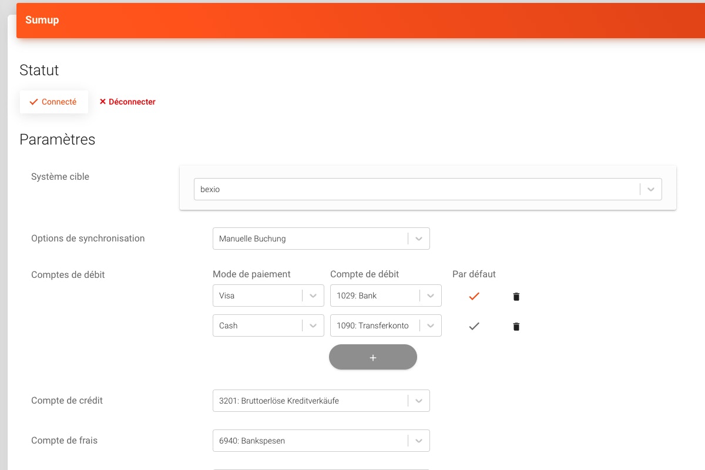Click the Connecté status button
Image resolution: width=705 pixels, height=470 pixels.
pyautogui.click(x=54, y=101)
